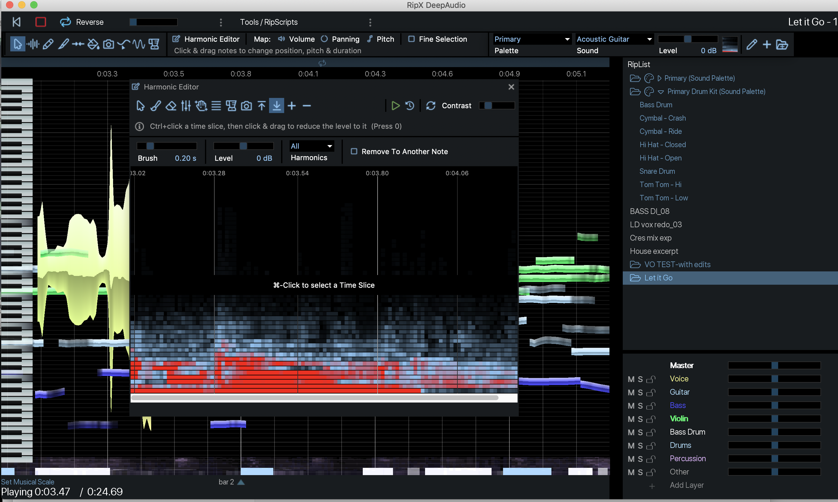The height and width of the screenshot is (502, 838).
Task: Click the refresh icon beside Contrast
Action: coord(431,106)
